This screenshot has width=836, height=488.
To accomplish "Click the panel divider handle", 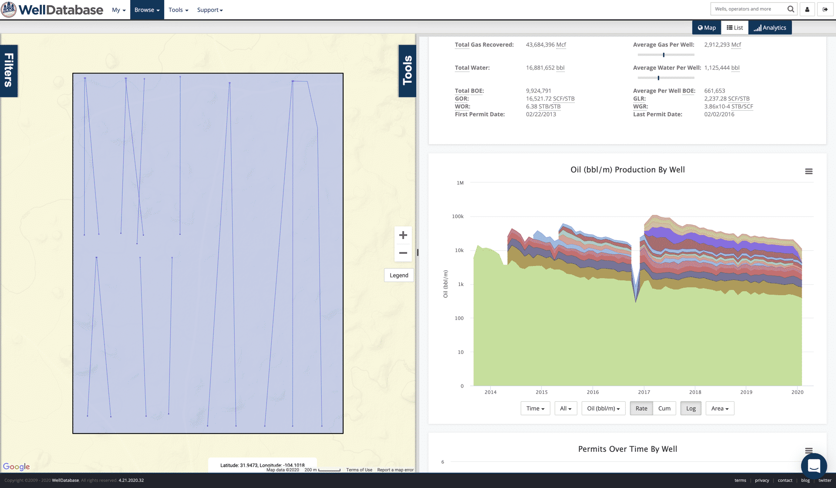I will click(418, 252).
